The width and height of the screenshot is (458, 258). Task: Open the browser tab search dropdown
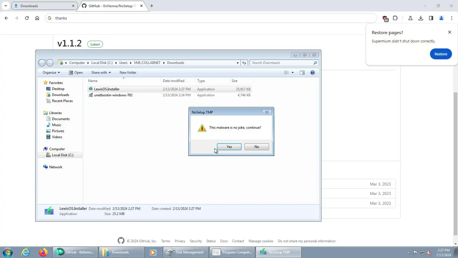(x=5, y=6)
